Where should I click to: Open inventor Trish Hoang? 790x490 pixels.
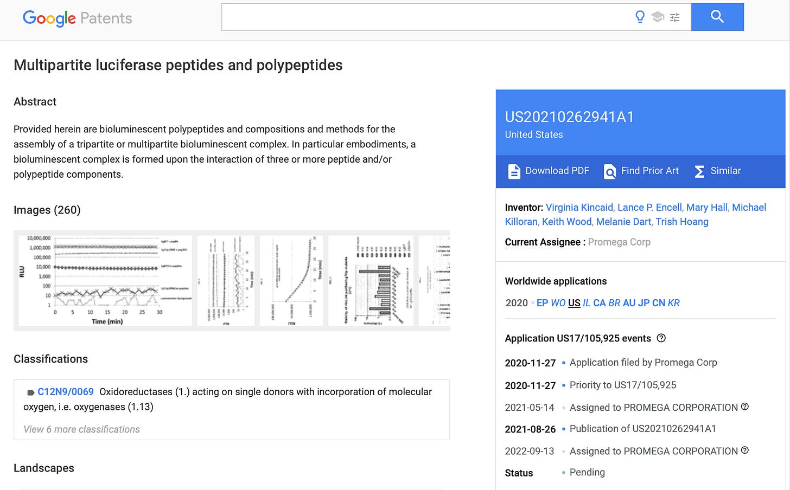point(682,222)
